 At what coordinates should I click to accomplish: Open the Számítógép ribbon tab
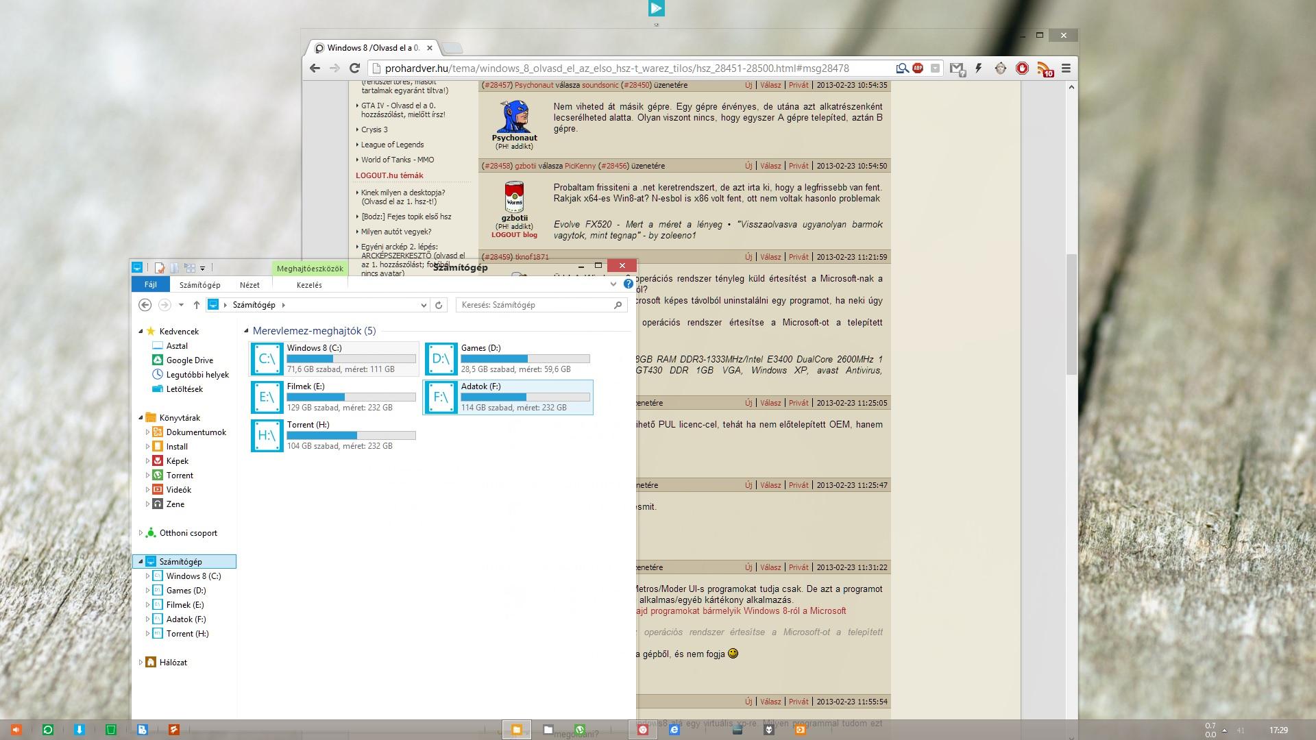point(200,285)
